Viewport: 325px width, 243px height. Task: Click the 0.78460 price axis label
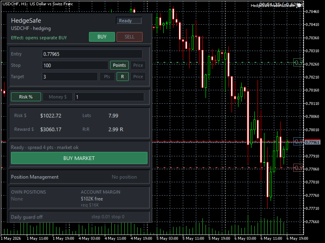pyautogui.click(x=312, y=12)
